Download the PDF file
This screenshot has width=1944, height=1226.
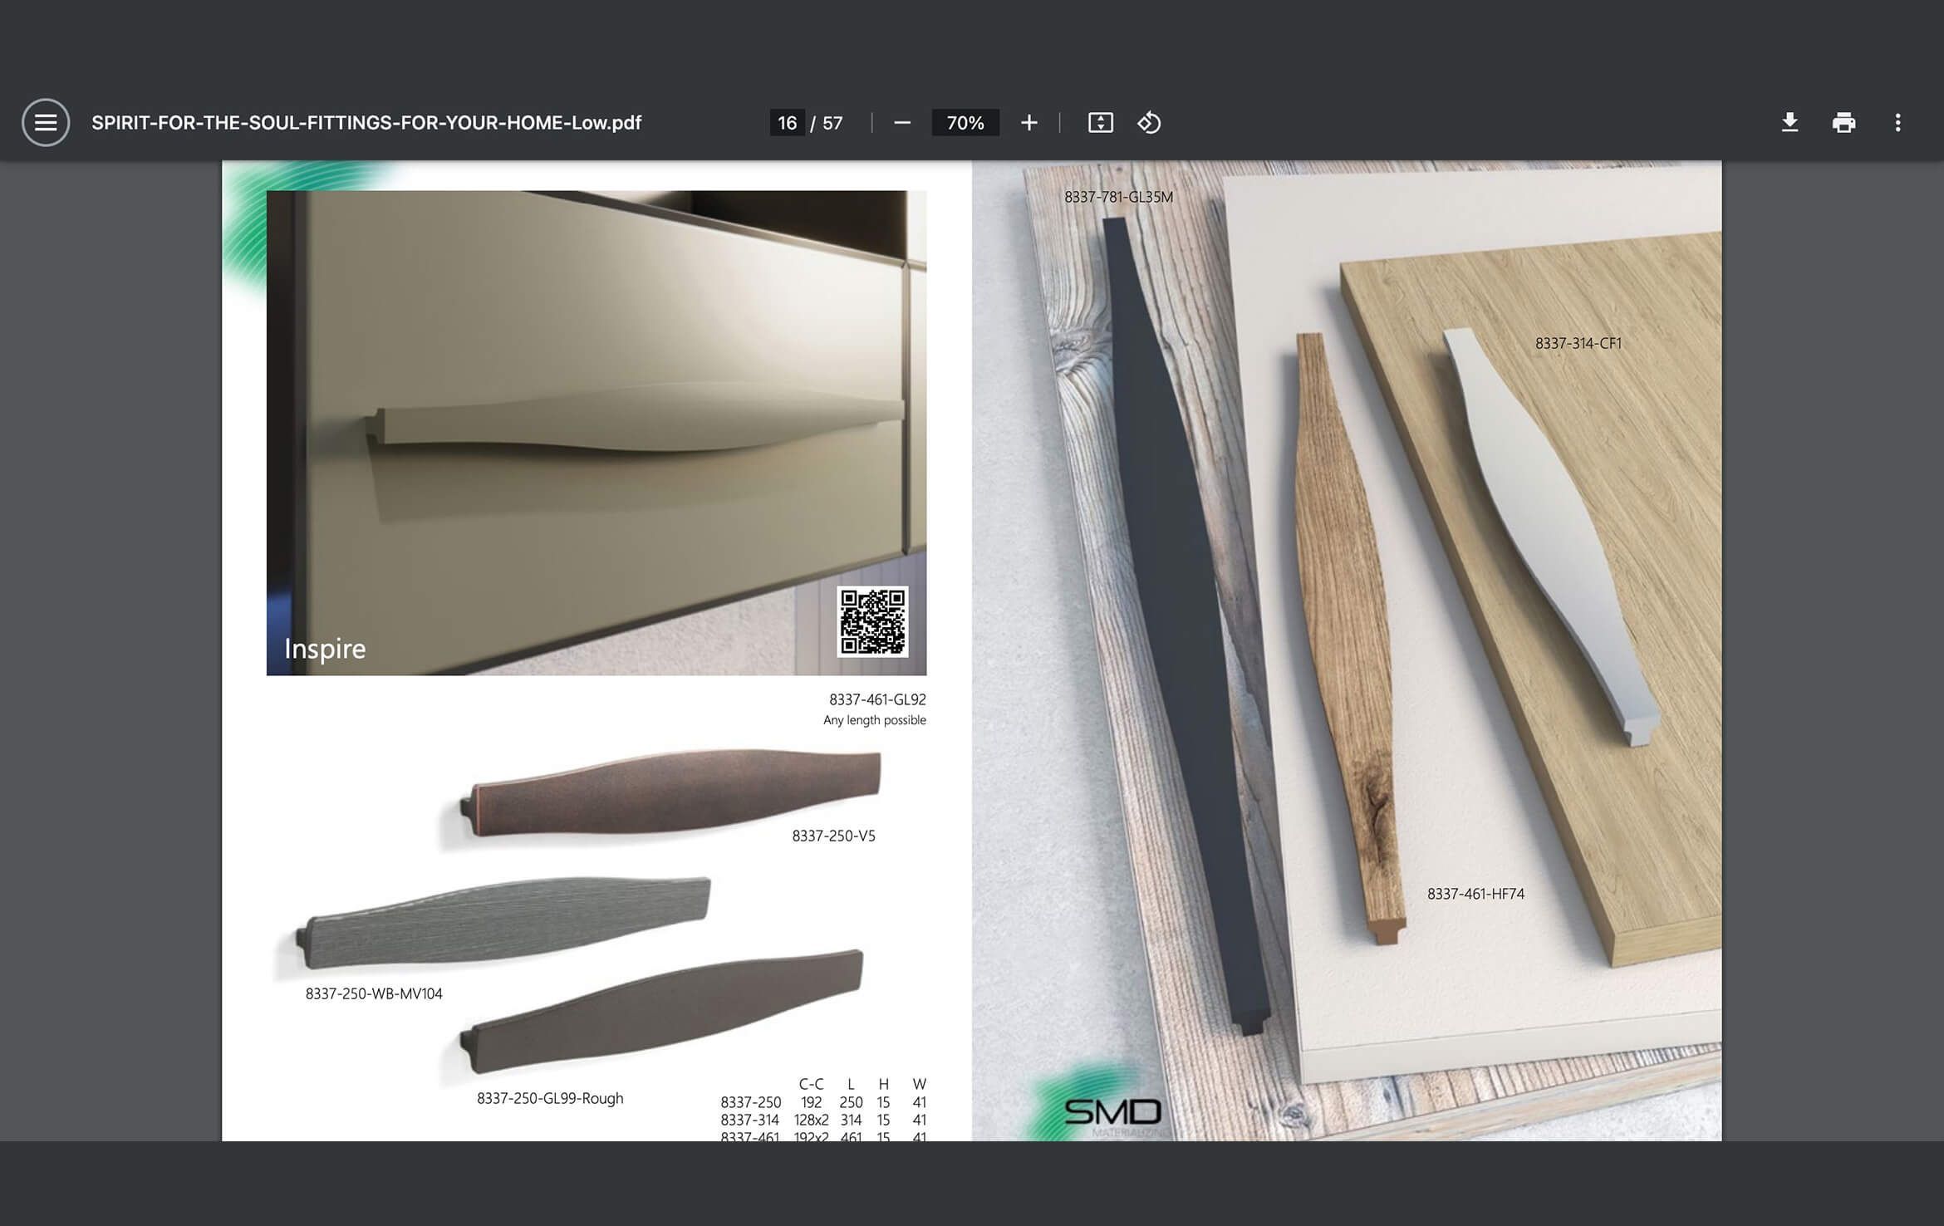tap(1789, 122)
